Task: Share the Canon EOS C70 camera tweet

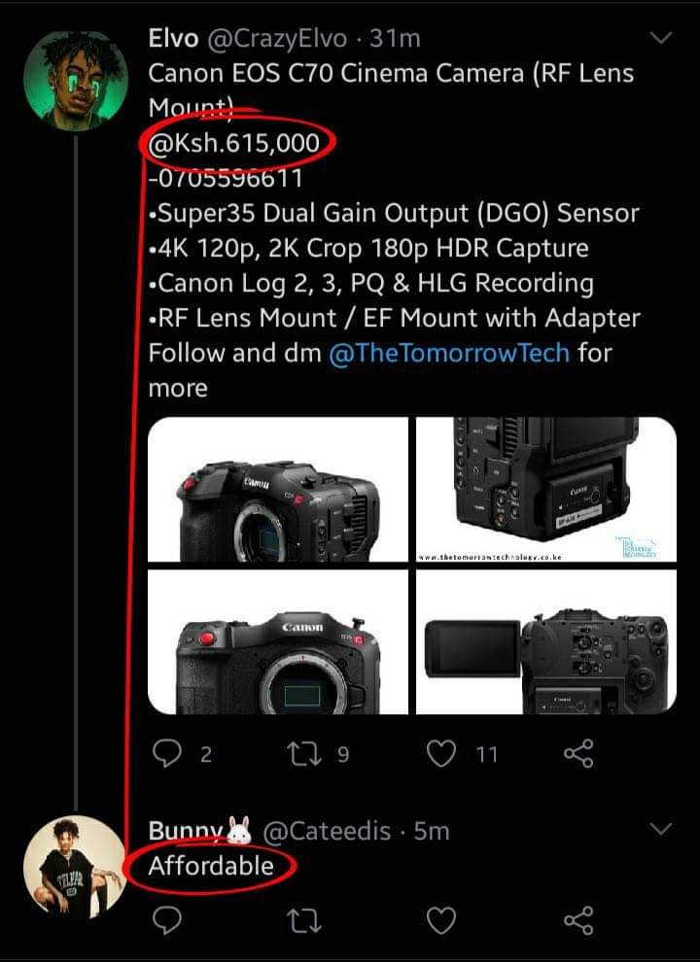Action: click(x=577, y=753)
